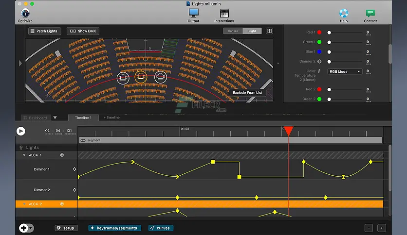407x235 pixels.
Task: Open the Output monitor icon
Action: [193, 13]
